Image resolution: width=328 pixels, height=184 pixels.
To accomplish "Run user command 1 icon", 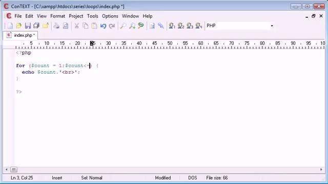I will [x=172, y=26].
